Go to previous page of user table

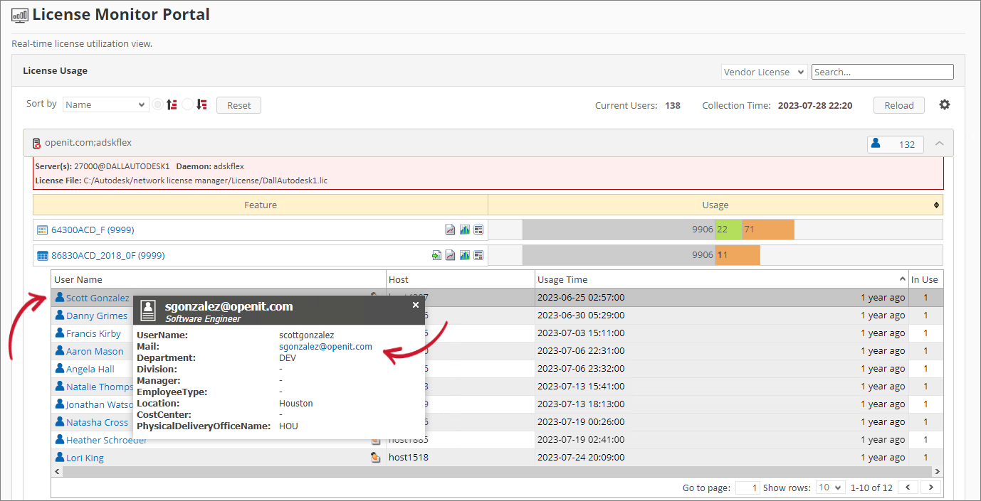click(908, 487)
